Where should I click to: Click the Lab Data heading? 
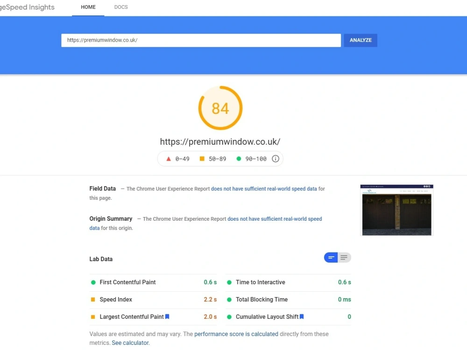coord(101,259)
